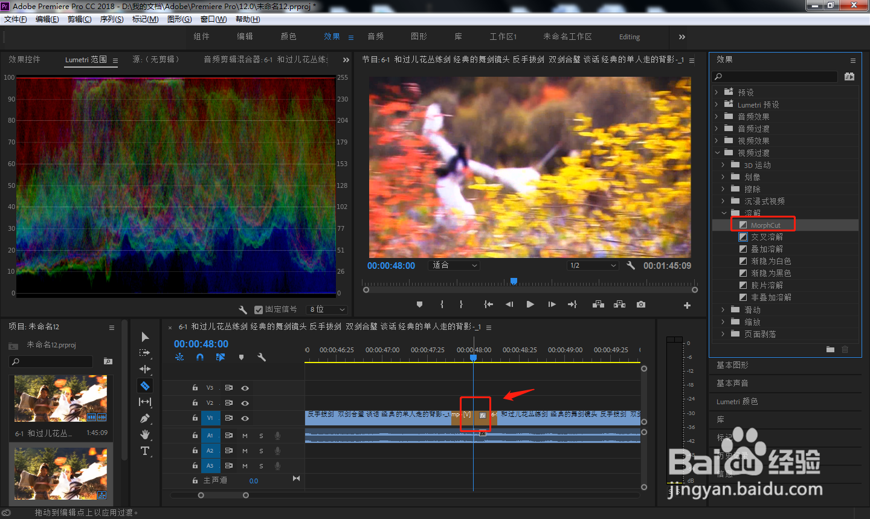Select the Type tool
The height and width of the screenshot is (519, 870).
coord(145,451)
